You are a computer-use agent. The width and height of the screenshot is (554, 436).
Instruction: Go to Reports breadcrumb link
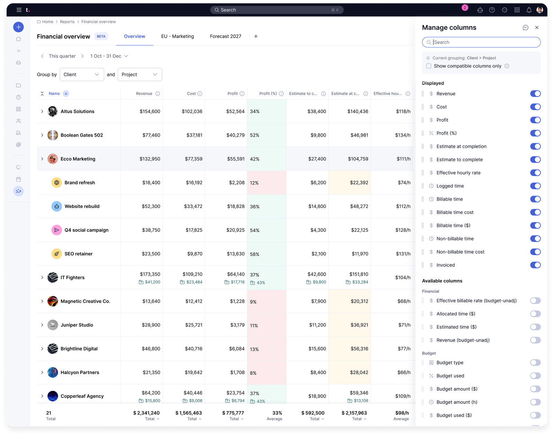point(67,22)
